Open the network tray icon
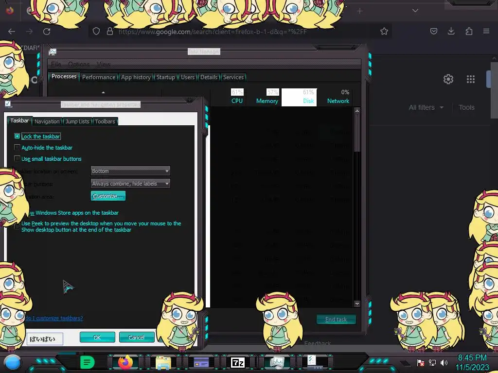Viewport: 498px width, 373px height. click(x=432, y=362)
